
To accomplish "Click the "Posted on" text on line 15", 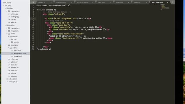I will [53, 36].
